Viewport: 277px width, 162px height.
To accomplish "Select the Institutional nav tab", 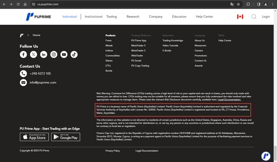I will [93, 17].
